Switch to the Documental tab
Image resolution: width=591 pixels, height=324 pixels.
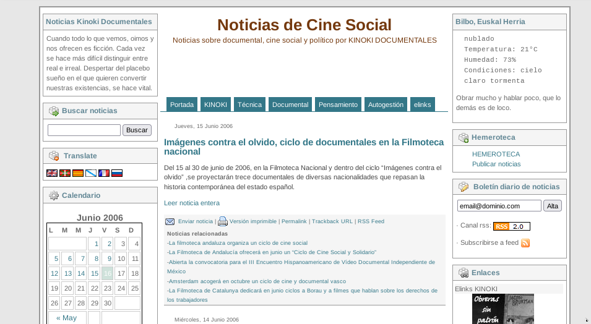tap(290, 104)
